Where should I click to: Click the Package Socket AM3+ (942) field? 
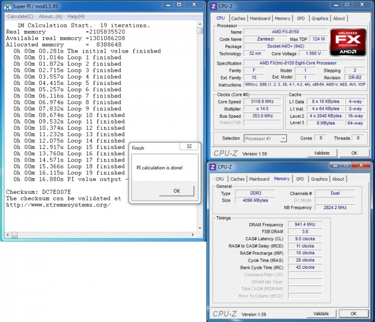point(285,46)
